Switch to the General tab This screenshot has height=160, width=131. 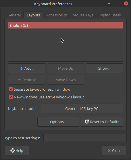coord(14,15)
